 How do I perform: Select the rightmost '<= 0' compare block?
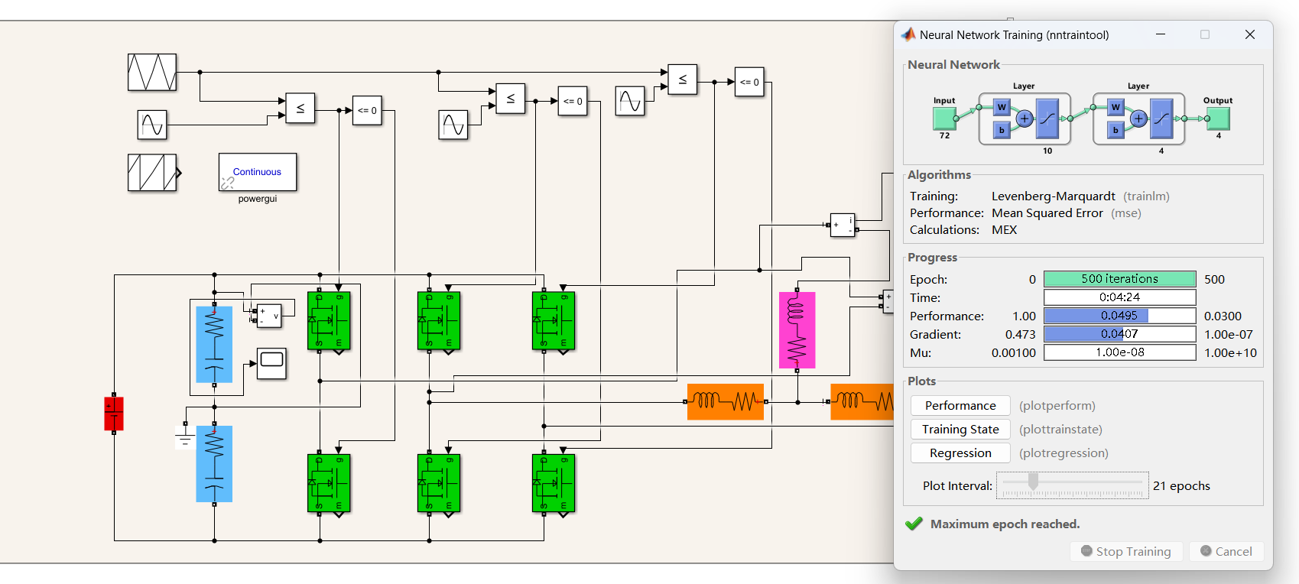point(749,82)
